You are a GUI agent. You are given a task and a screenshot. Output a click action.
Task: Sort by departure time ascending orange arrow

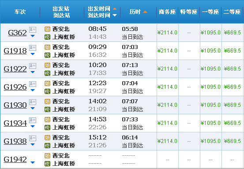(115, 8)
